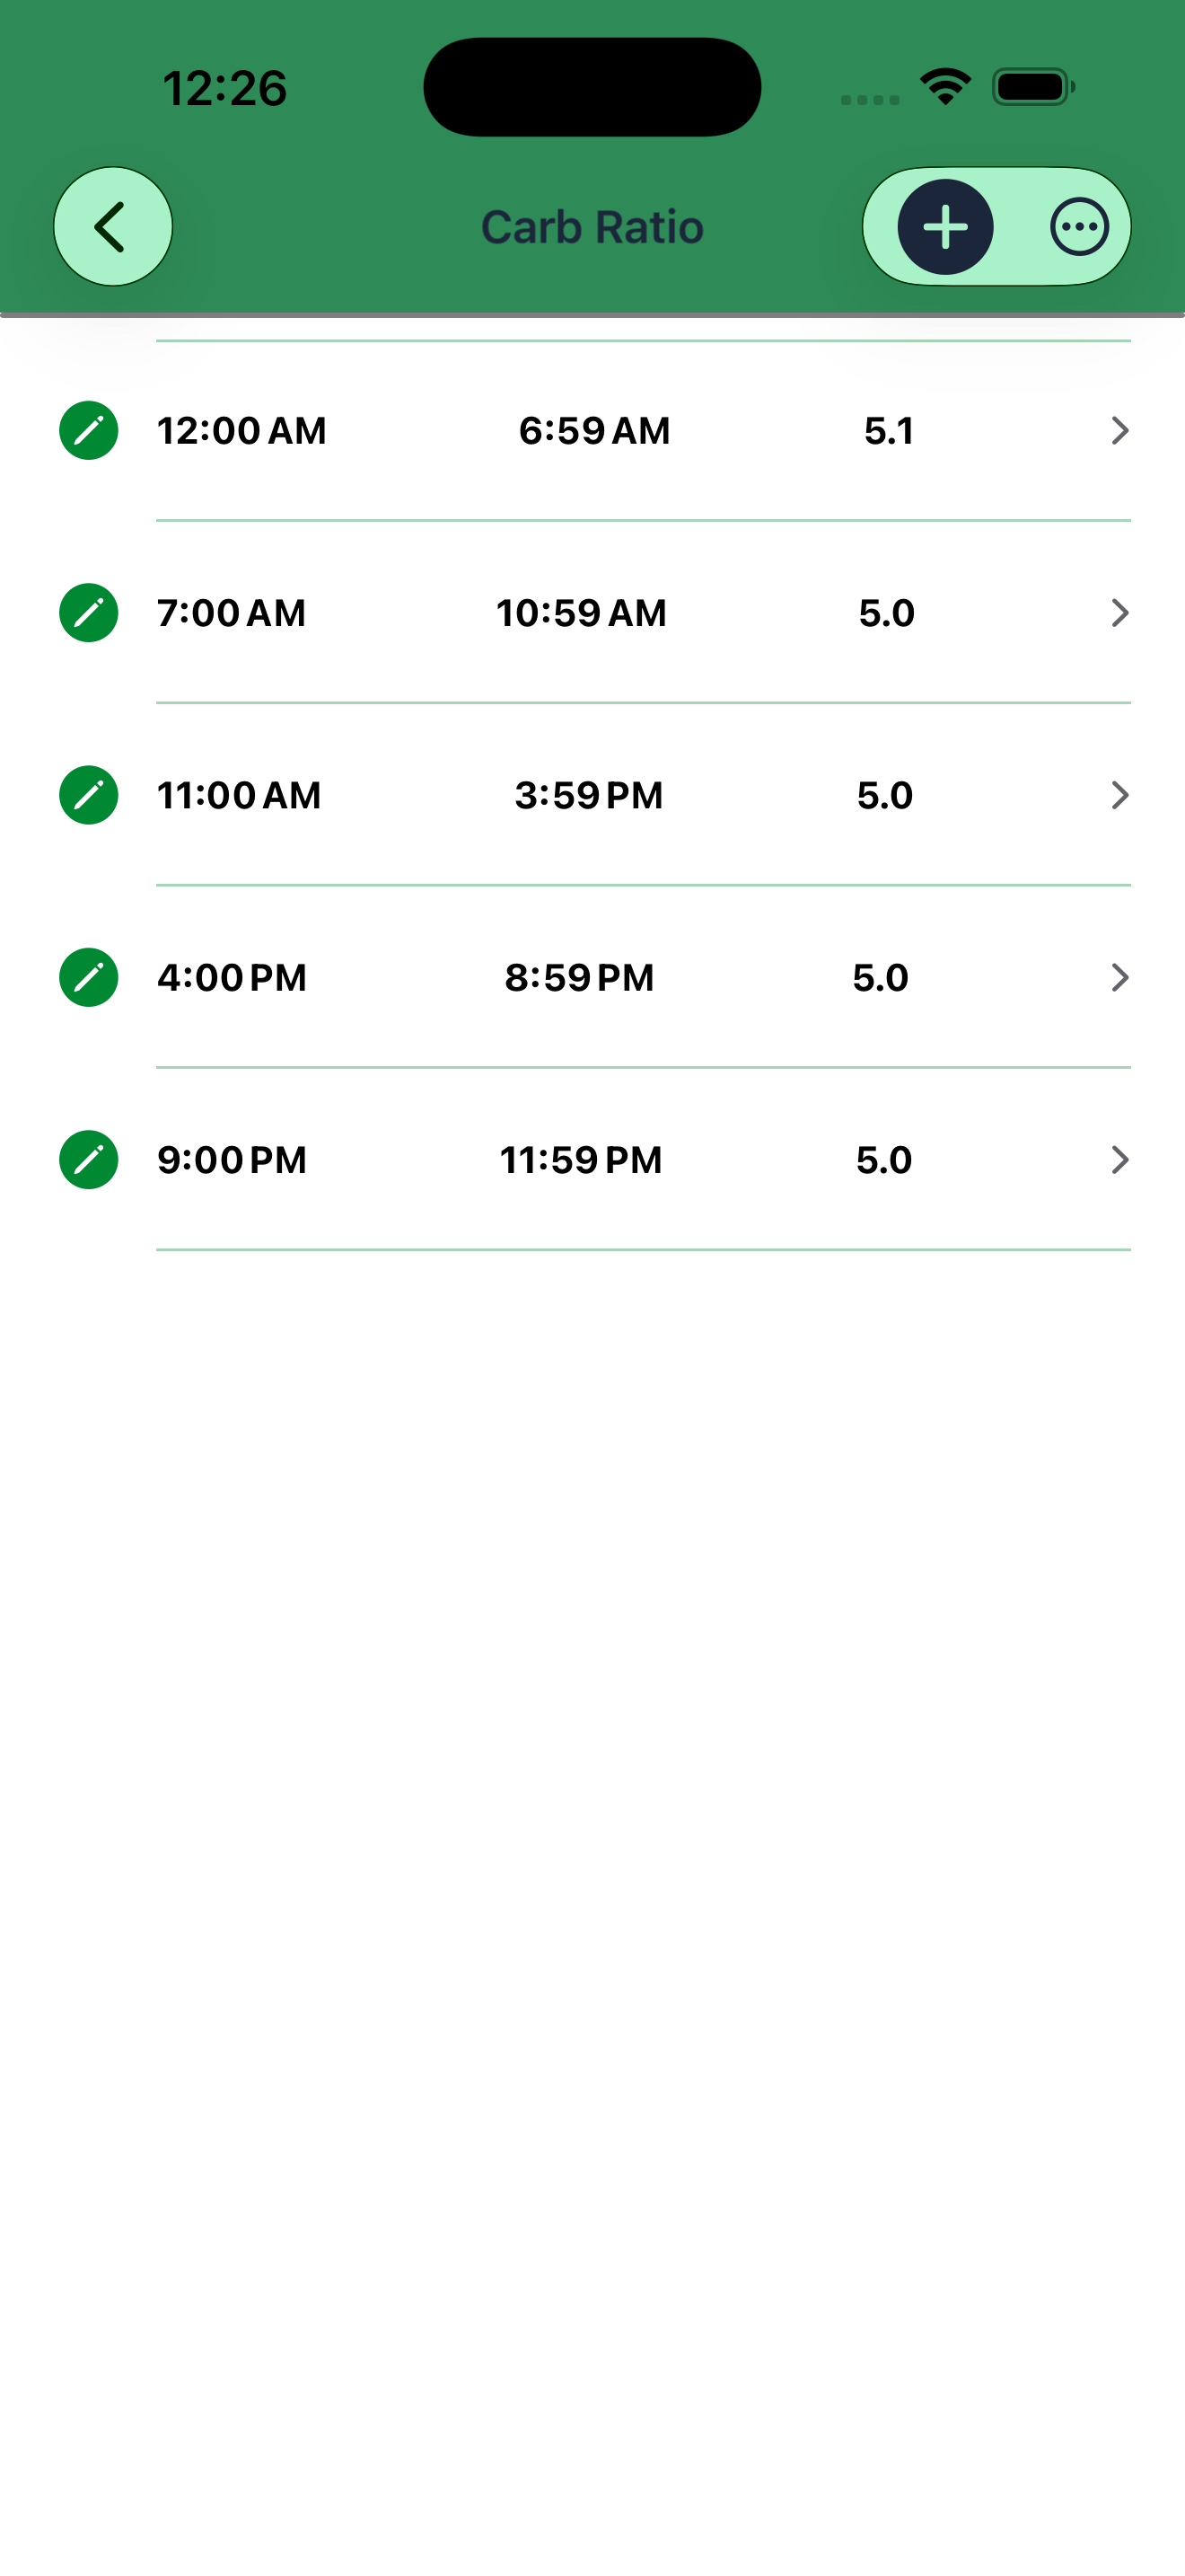Open chevron for 4:00 PM row

(x=1120, y=978)
